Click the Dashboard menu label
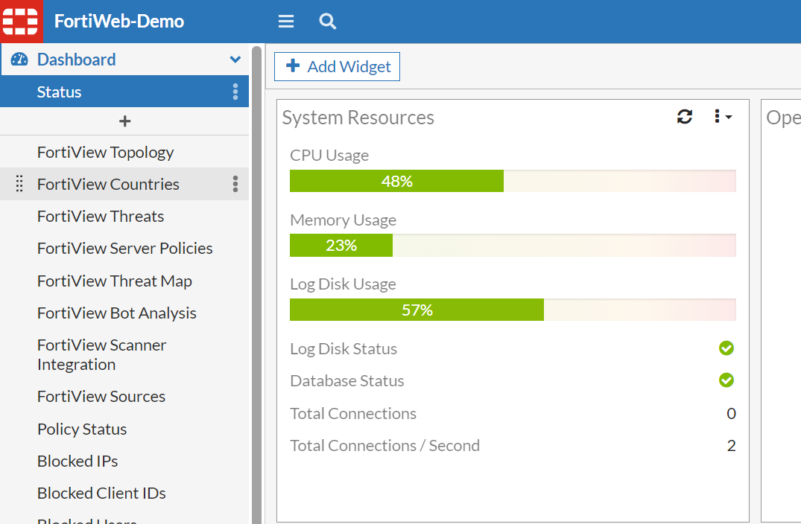This screenshot has width=801, height=524. pyautogui.click(x=77, y=60)
